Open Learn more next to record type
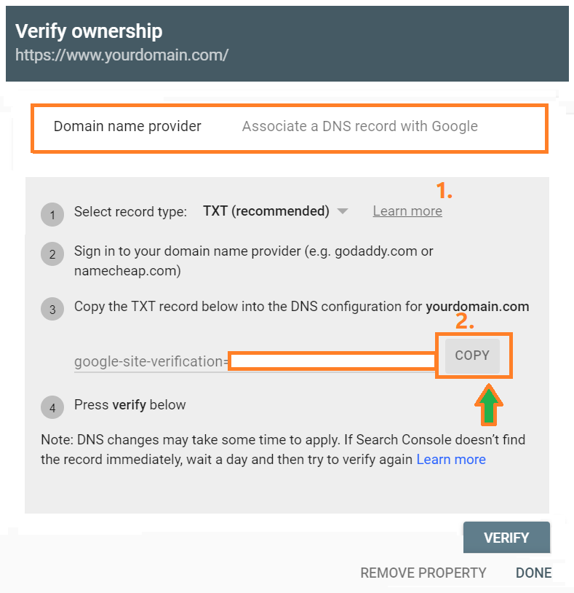Viewport: 574px width, 593px height. [407, 211]
